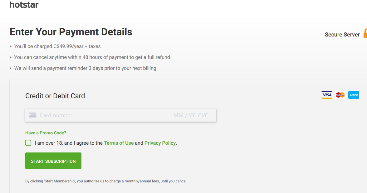Select the AMEX card logo

point(354,95)
